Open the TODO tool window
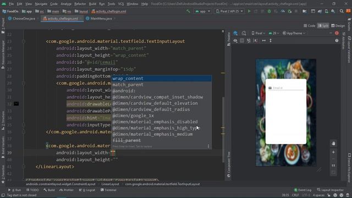The image size is (352, 198). [32, 190]
